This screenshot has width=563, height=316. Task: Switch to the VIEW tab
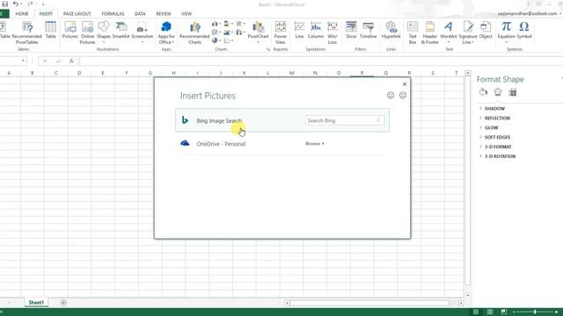coord(186,14)
